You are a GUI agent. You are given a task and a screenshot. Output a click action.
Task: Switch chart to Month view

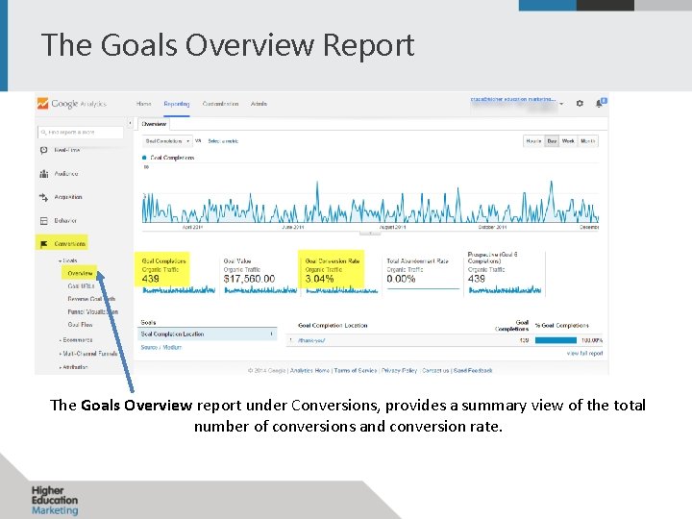pos(588,141)
